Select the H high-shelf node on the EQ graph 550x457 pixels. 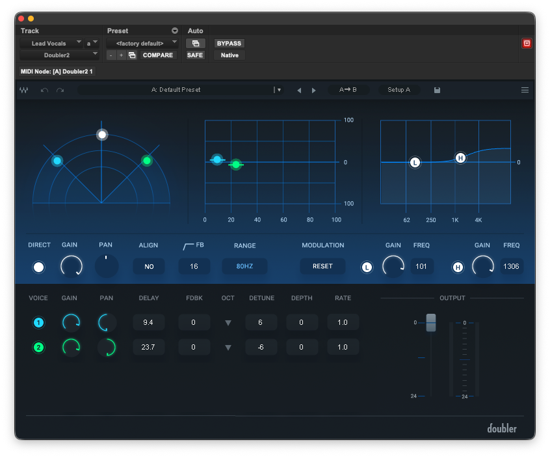click(x=460, y=157)
